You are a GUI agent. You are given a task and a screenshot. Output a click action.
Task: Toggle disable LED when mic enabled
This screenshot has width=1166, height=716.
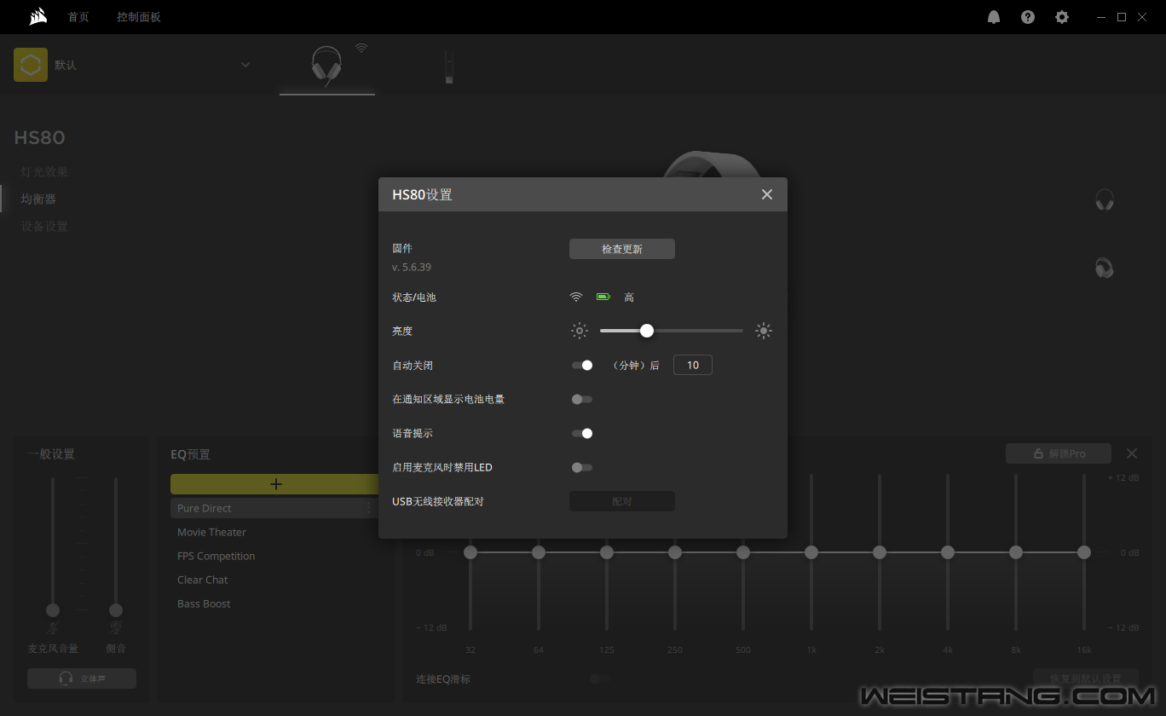pyautogui.click(x=582, y=467)
